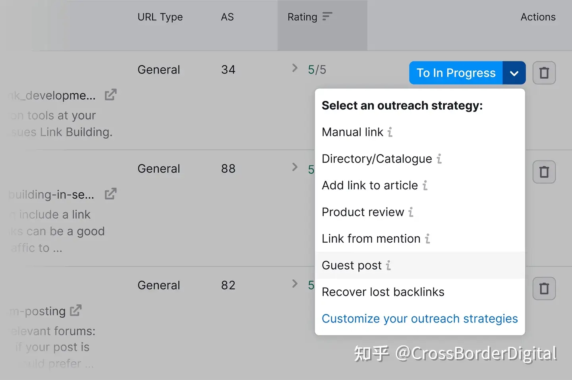This screenshot has height=380, width=572.
Task: Select Guest post outreach strategy
Action: point(352,265)
